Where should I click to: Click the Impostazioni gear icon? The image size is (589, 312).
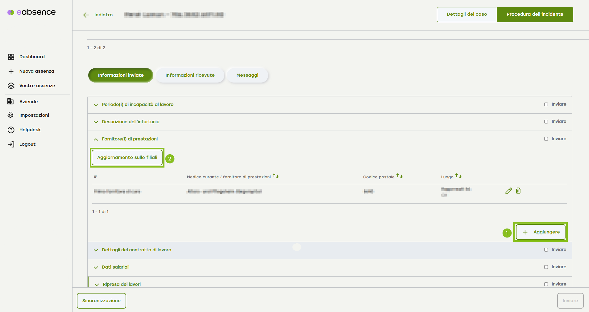tap(11, 115)
